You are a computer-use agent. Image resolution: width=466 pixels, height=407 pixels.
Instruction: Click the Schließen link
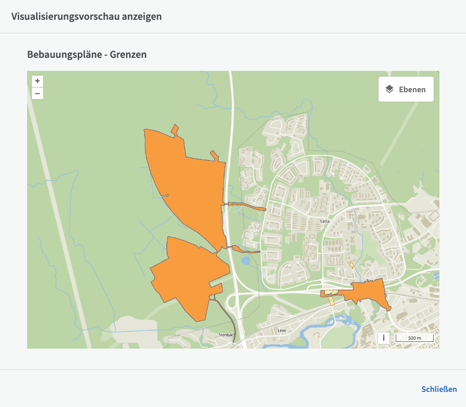tap(439, 389)
